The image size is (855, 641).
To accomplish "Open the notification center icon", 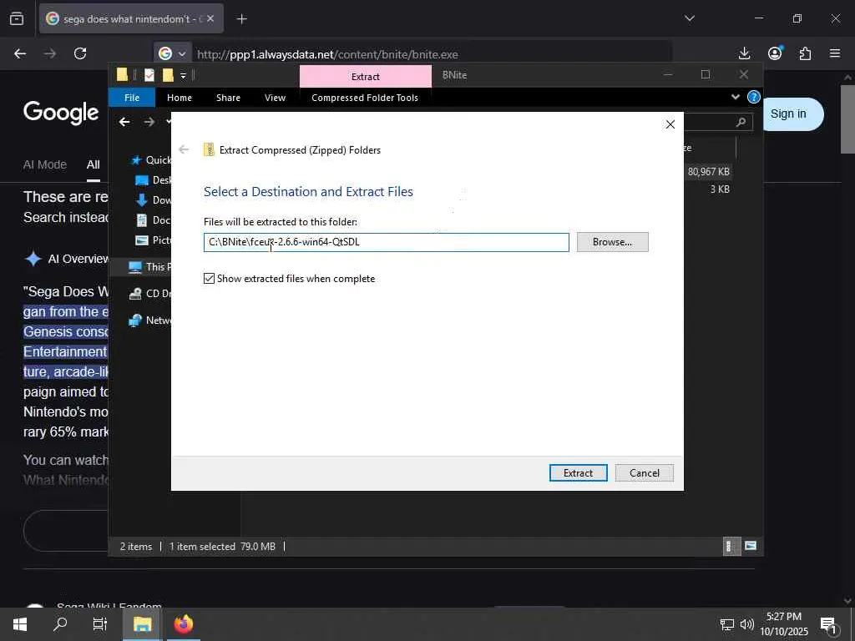I will 828,625.
